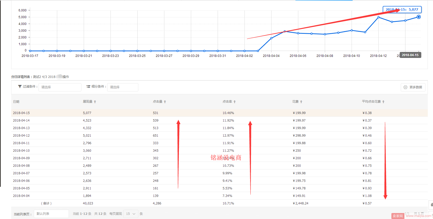Image resolution: width=433 pixels, height=219 pixels.
Task: Click the 日期 column header
Action: coord(16,102)
